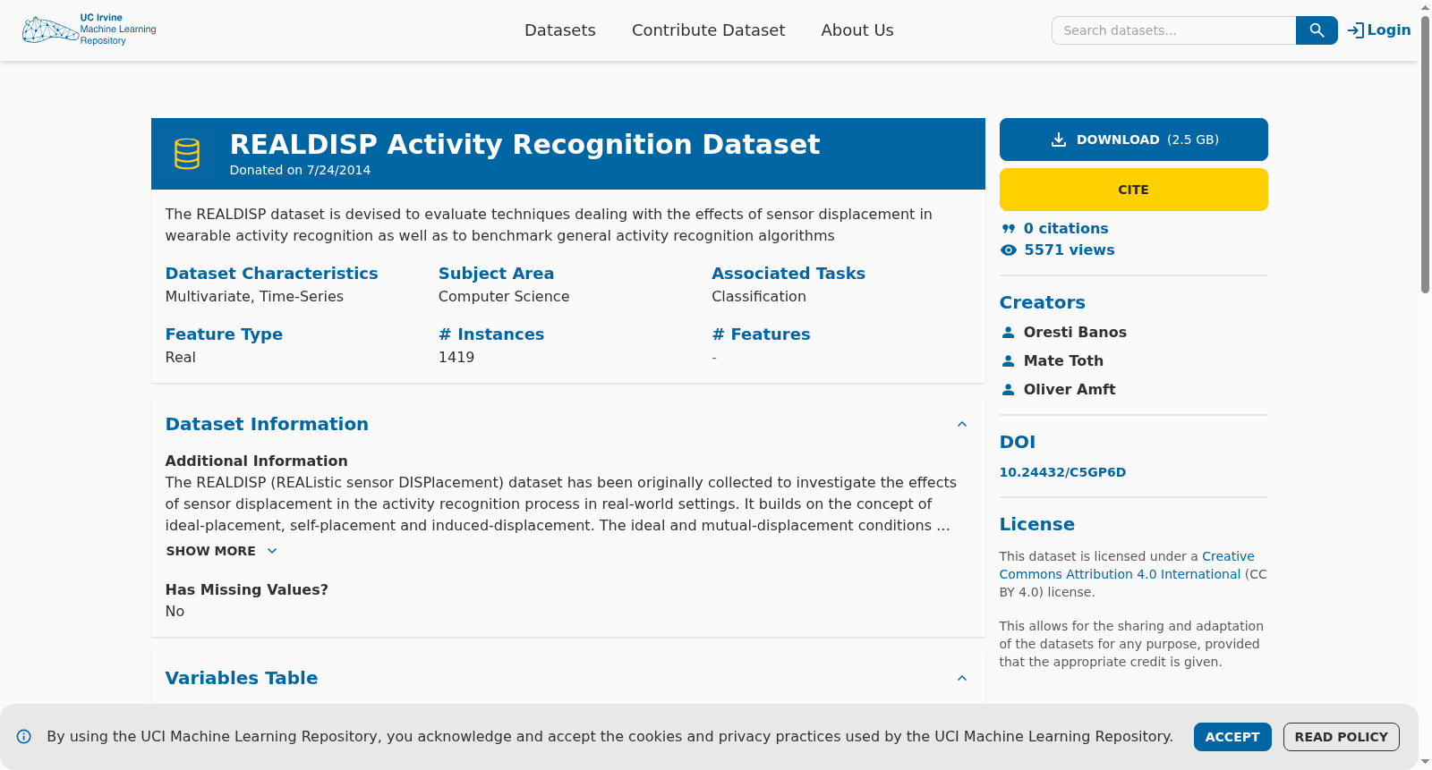Click person icon beside Oresti Banos
Viewport: 1432px width, 770px height.
click(x=1009, y=333)
